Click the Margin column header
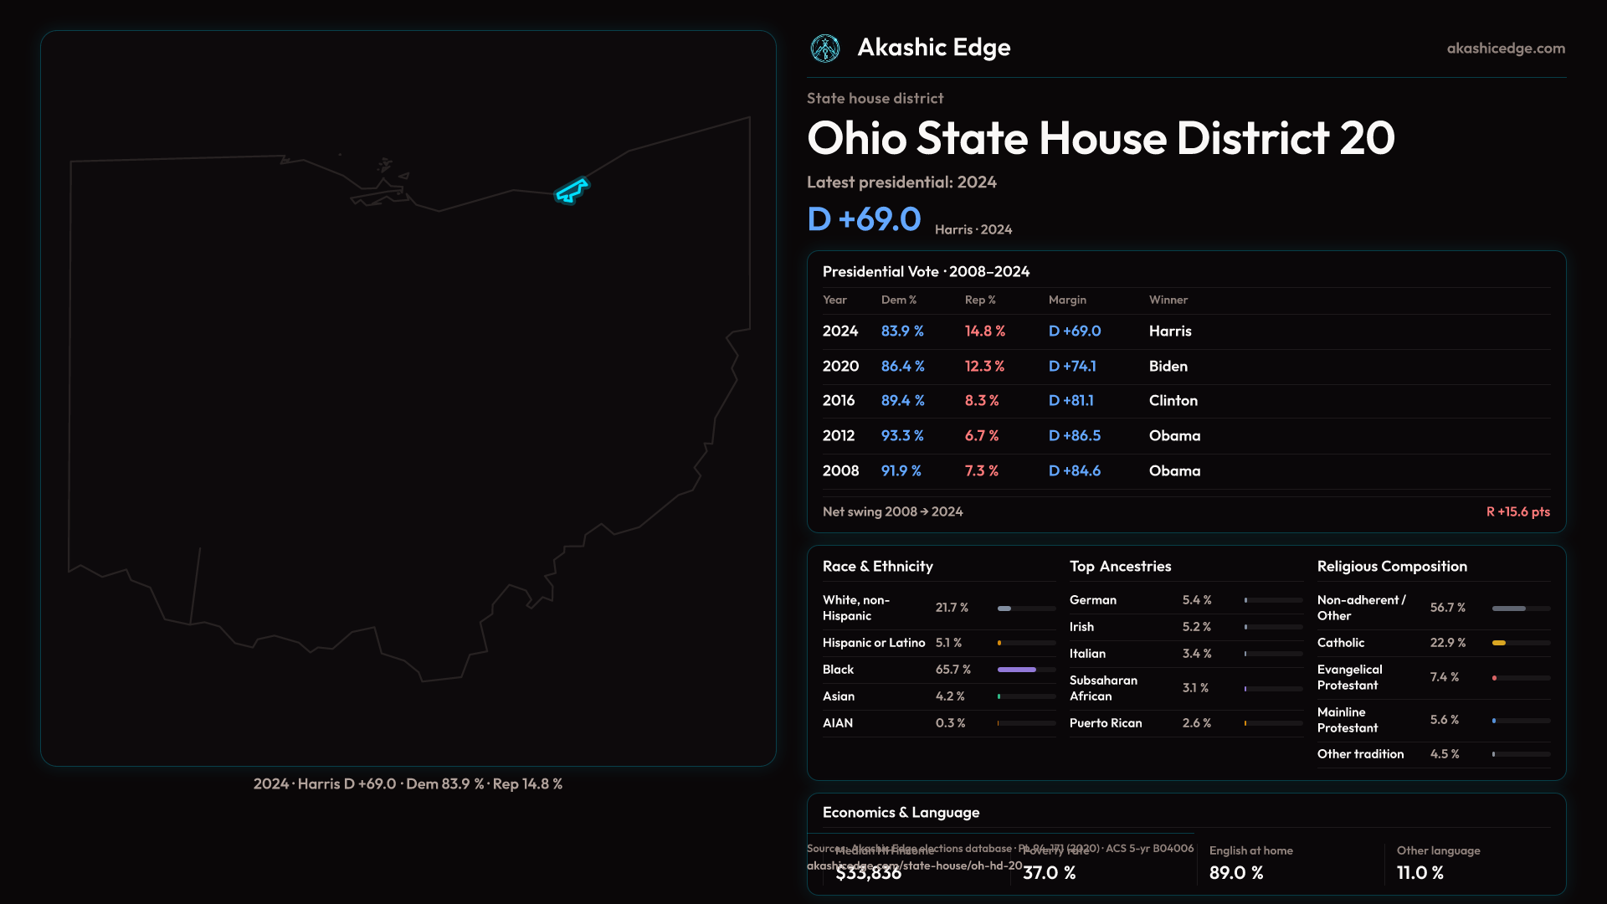The height and width of the screenshot is (904, 1607). coord(1066,300)
